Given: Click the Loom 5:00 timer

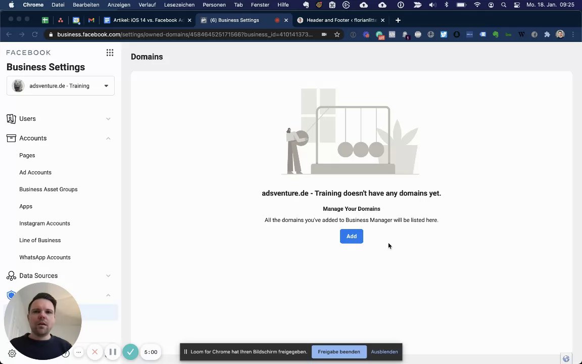Looking at the screenshot, I should [151, 352].
